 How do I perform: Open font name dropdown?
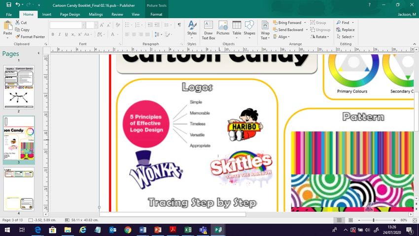pos(84,25)
